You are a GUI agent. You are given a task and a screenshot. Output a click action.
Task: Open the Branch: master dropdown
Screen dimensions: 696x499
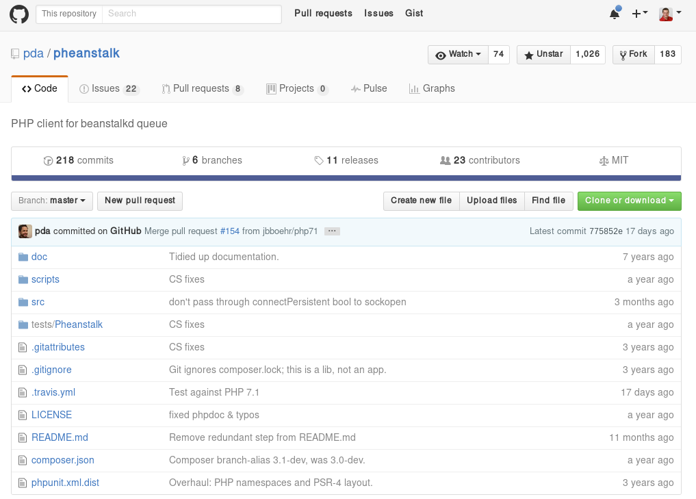pyautogui.click(x=52, y=201)
